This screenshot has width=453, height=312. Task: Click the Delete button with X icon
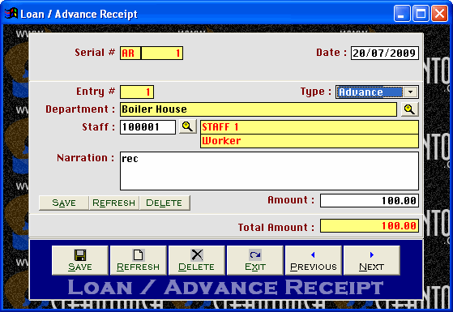[197, 260]
